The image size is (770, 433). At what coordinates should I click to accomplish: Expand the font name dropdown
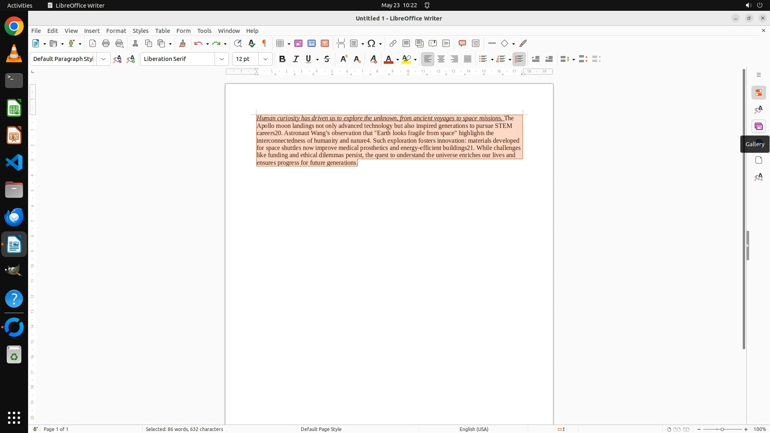pos(221,59)
